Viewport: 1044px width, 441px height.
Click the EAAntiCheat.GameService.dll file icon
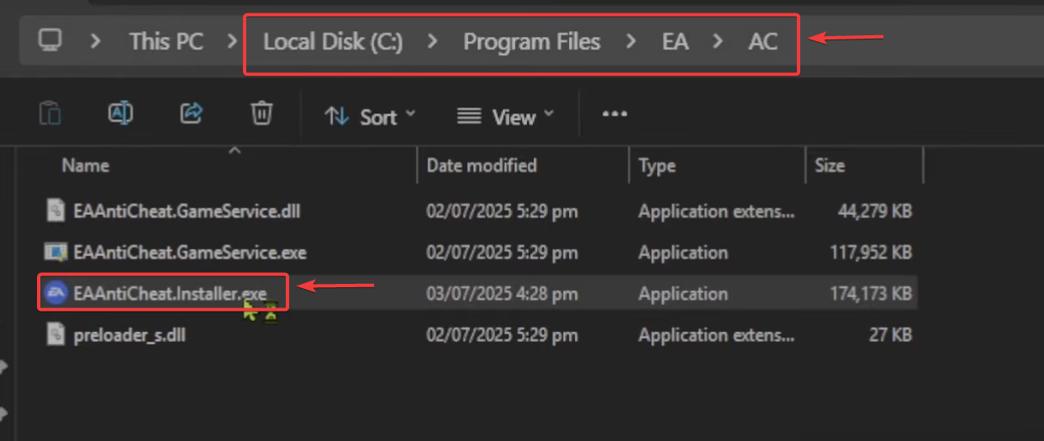pyautogui.click(x=55, y=211)
